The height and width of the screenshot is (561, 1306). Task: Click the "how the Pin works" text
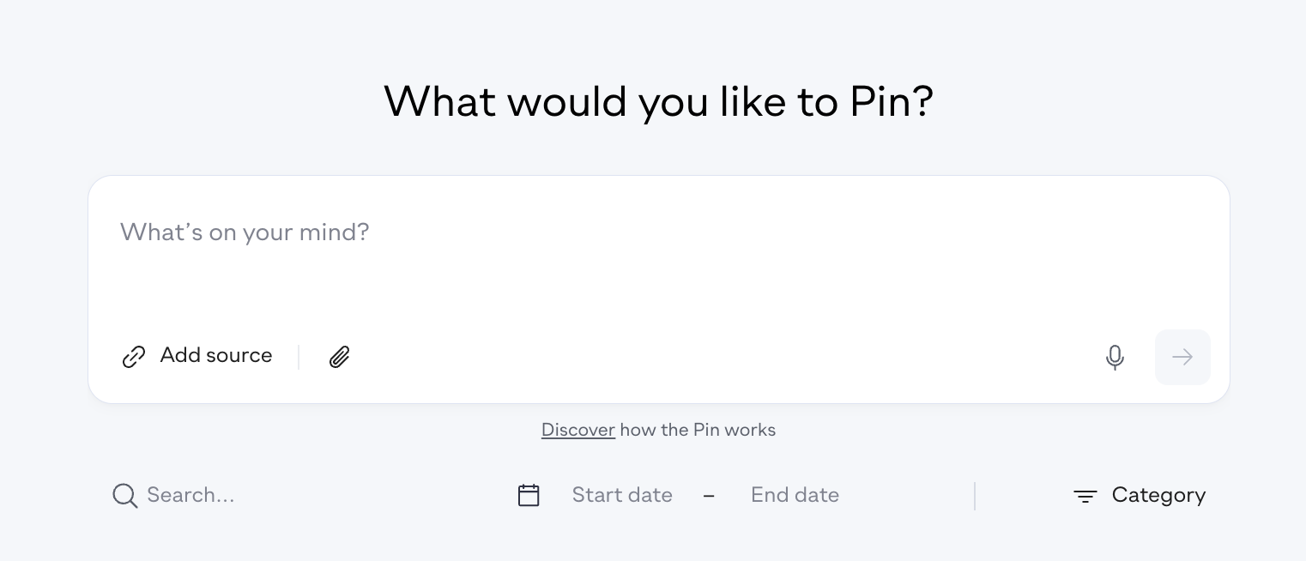tap(698, 430)
